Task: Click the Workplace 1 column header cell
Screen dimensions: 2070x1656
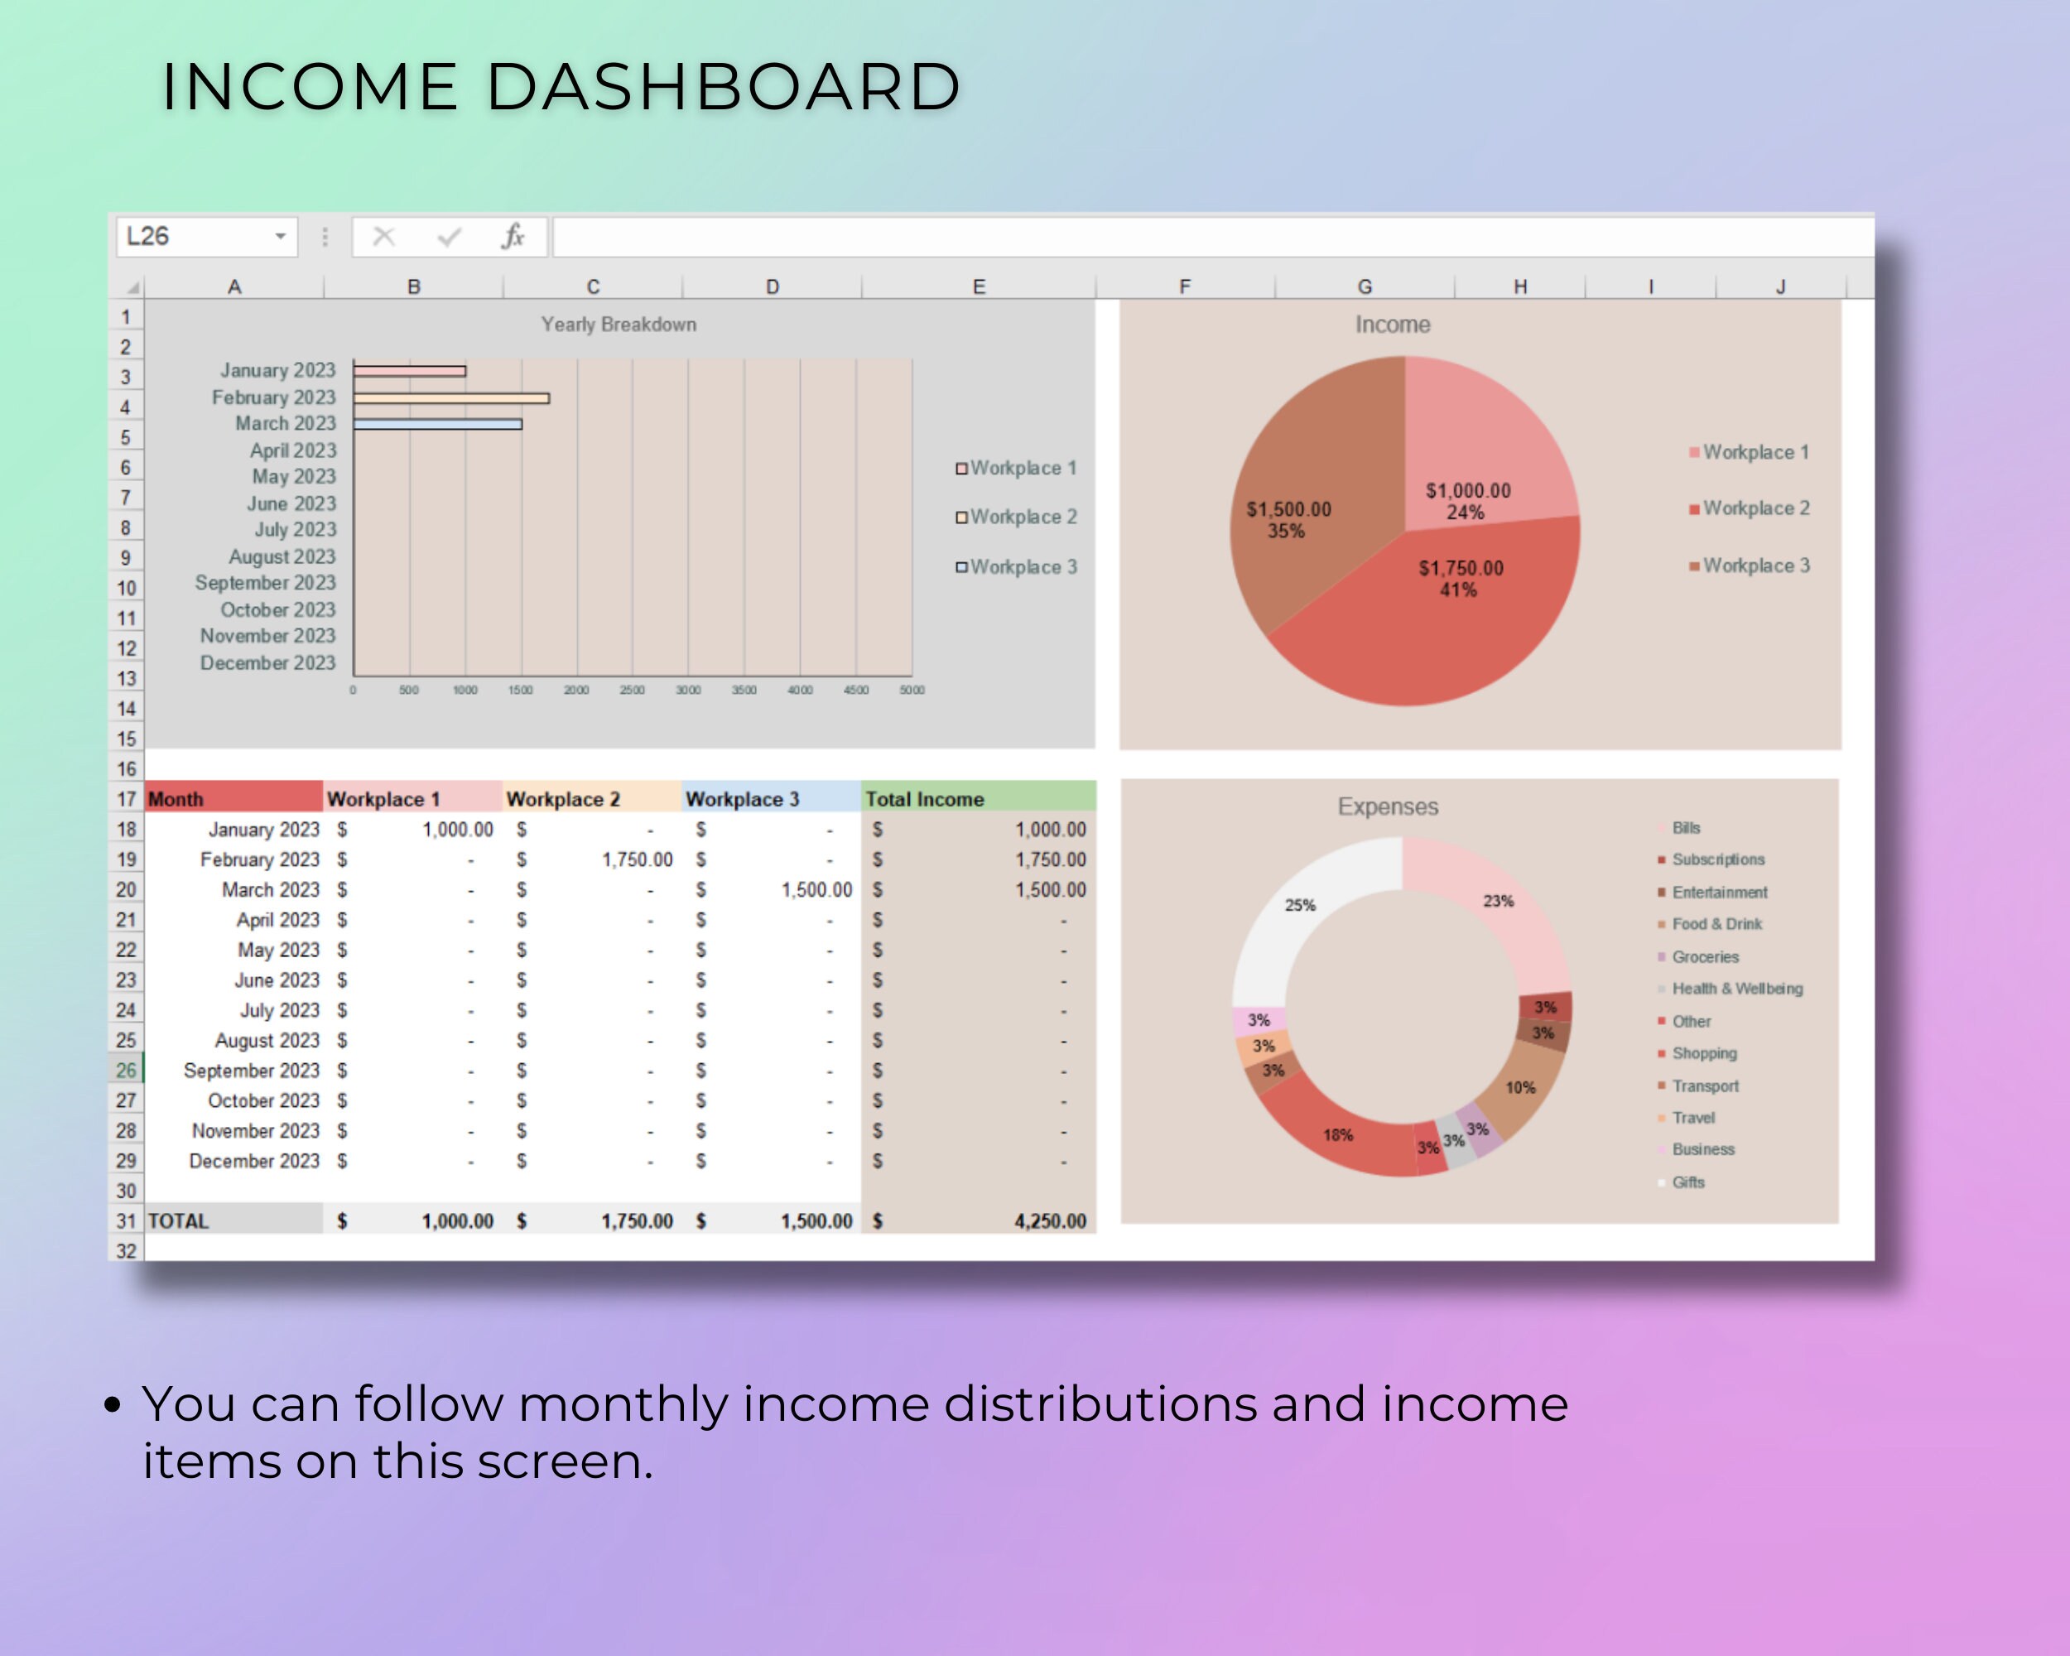Action: pyautogui.click(x=413, y=797)
